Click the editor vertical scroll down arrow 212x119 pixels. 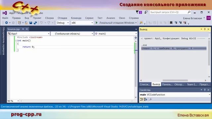coord(136,97)
